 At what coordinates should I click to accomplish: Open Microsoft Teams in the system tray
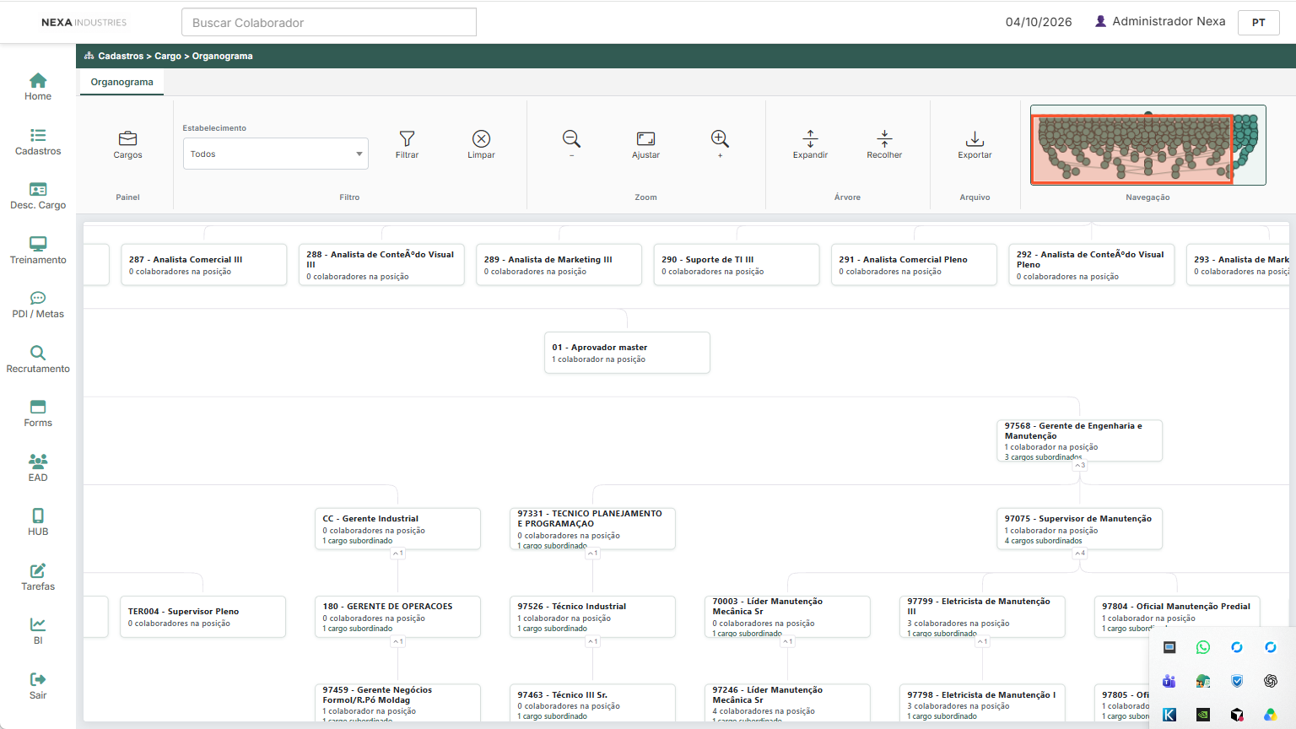1169,681
